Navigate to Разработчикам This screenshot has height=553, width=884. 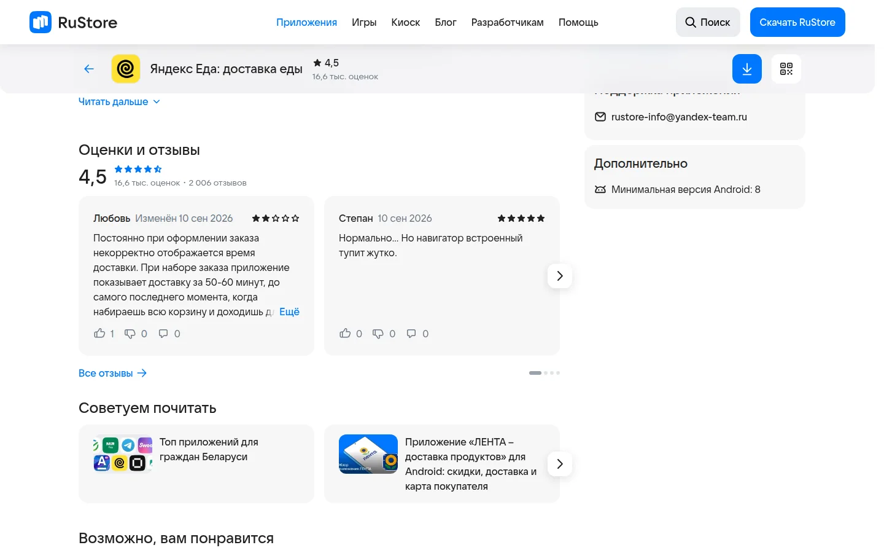(508, 22)
